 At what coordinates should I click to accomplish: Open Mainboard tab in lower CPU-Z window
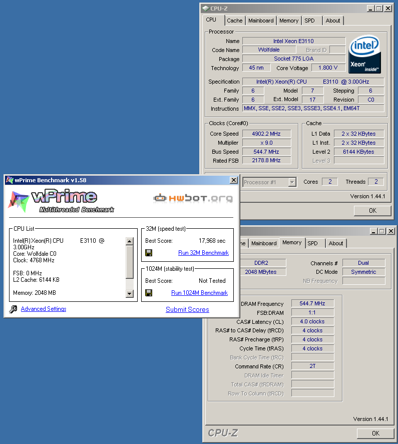click(264, 243)
